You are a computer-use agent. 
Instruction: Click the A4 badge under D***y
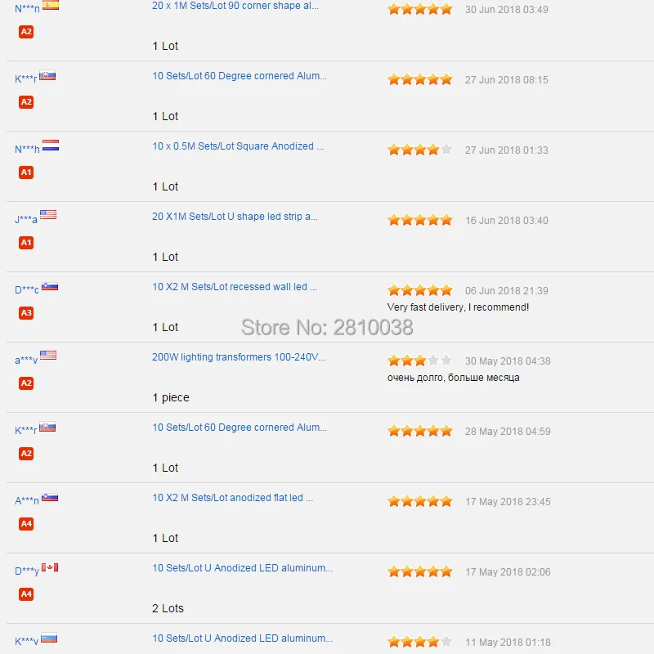click(26, 594)
